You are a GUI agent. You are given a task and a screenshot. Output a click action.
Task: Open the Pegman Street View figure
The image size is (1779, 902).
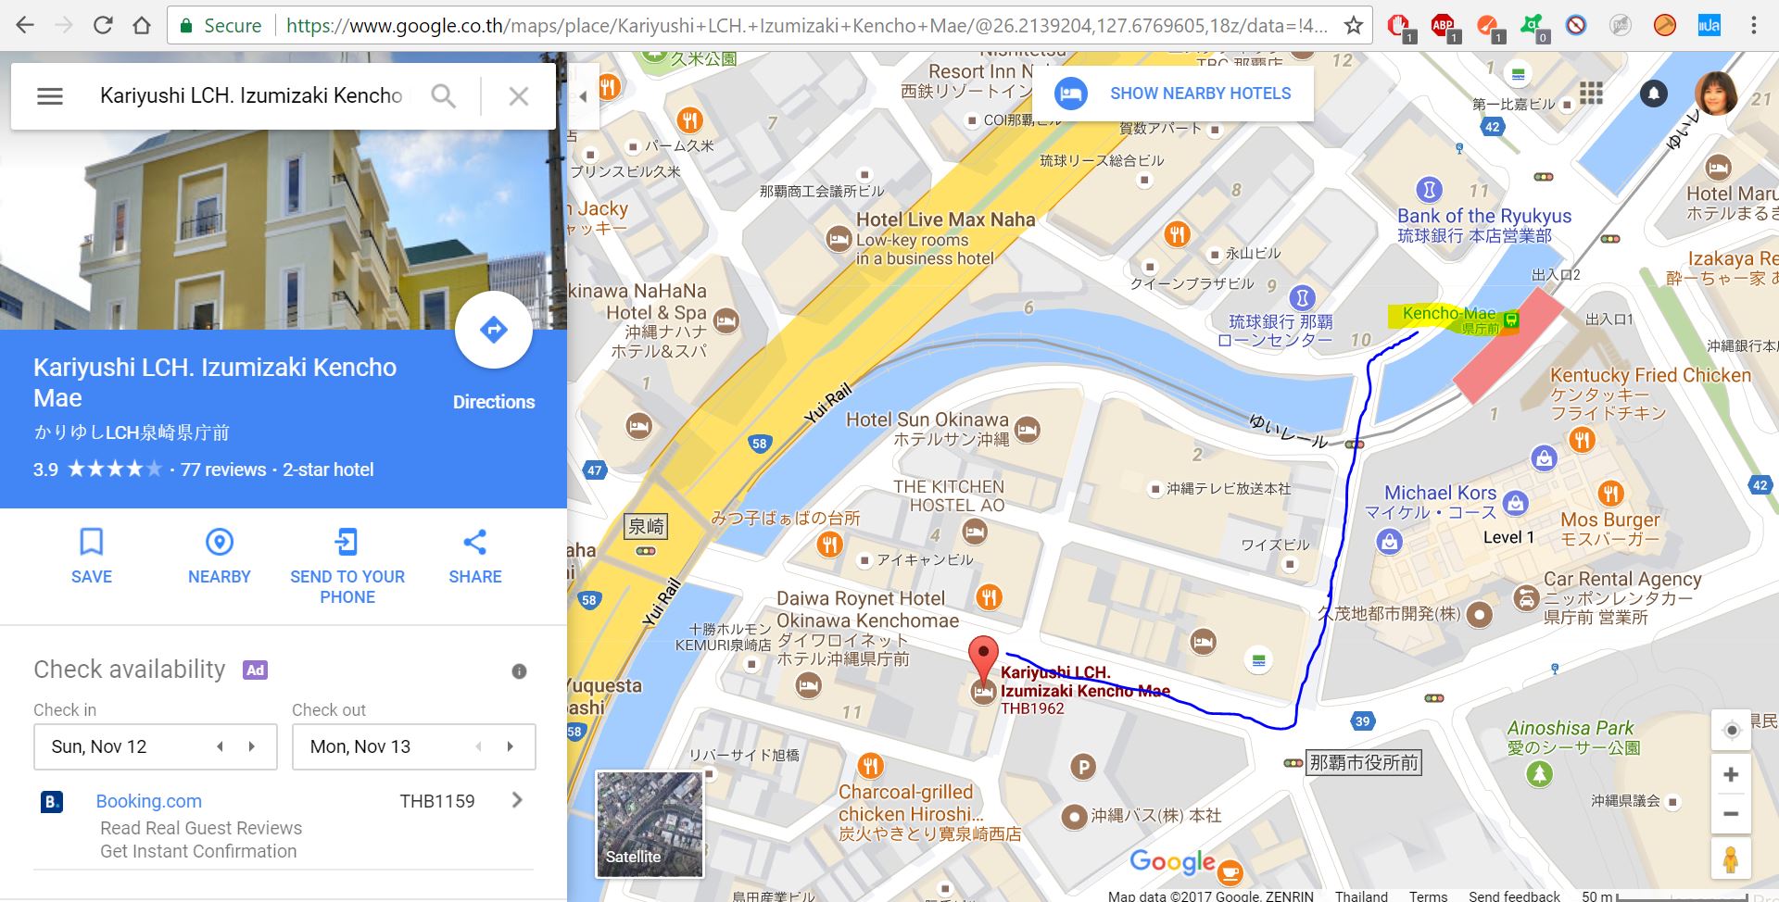click(x=1730, y=860)
